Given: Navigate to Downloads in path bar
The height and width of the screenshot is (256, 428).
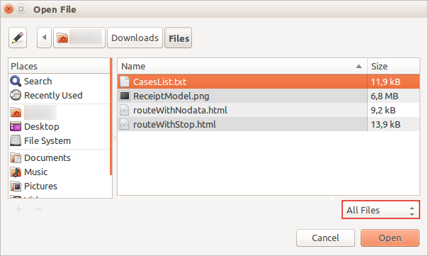Looking at the screenshot, I should [135, 38].
